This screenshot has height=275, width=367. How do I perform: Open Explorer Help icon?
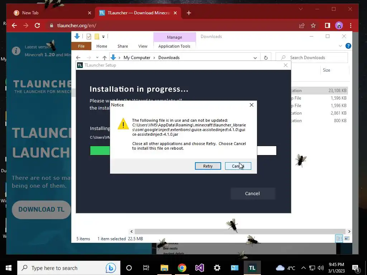(348, 46)
